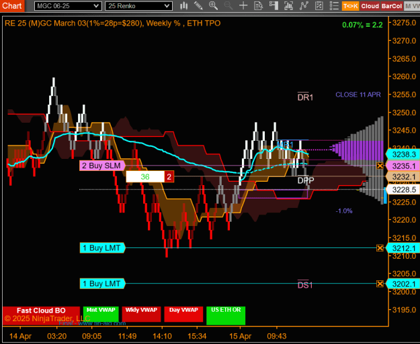Click the 3202.1 cyan price marker
This screenshot has width=420, height=344.
(403, 284)
